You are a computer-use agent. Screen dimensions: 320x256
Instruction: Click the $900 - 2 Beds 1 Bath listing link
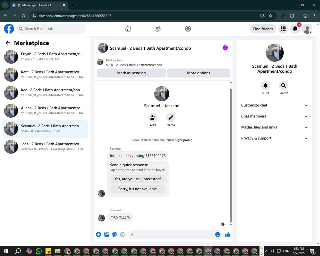pos(134,65)
